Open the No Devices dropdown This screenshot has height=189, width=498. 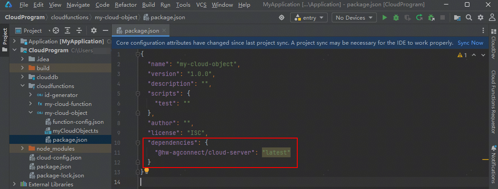point(354,18)
